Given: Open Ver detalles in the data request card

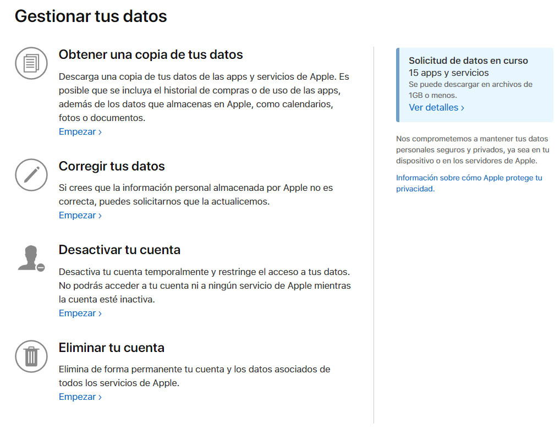Looking at the screenshot, I should pyautogui.click(x=433, y=107).
